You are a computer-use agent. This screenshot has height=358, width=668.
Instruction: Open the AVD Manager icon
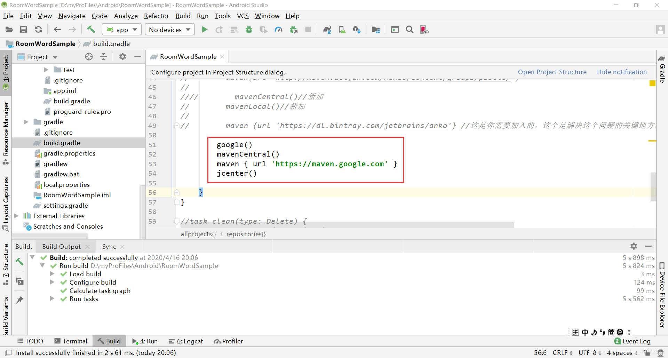click(x=342, y=30)
